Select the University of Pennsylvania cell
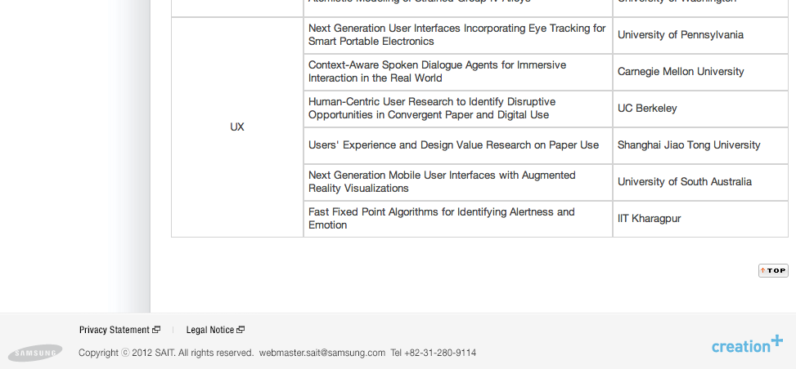 point(700,35)
